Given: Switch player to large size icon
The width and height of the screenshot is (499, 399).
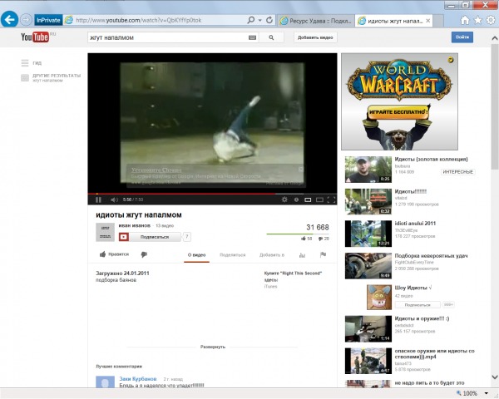Looking at the screenshot, I should point(319,199).
